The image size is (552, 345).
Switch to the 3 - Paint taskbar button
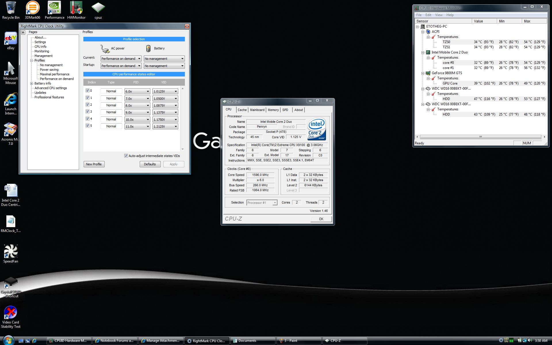tap(299, 341)
